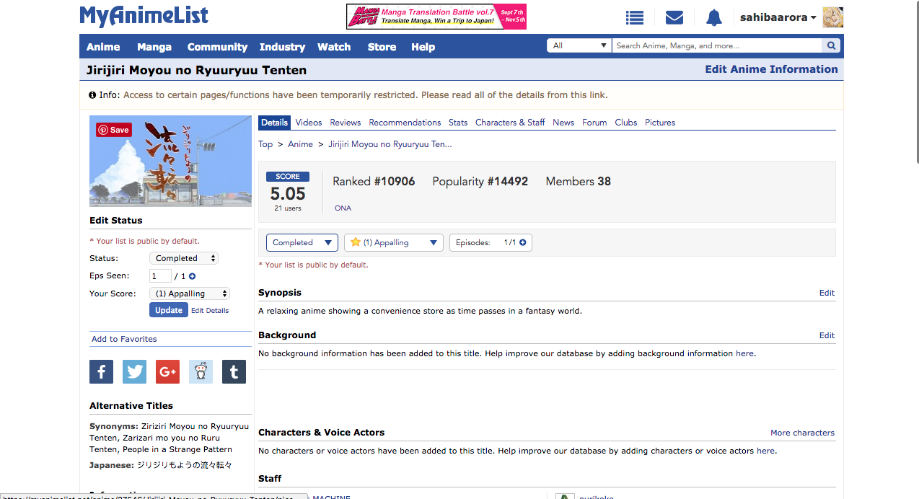This screenshot has height=499, width=919.
Task: Open the Your Score dropdown
Action: [189, 293]
